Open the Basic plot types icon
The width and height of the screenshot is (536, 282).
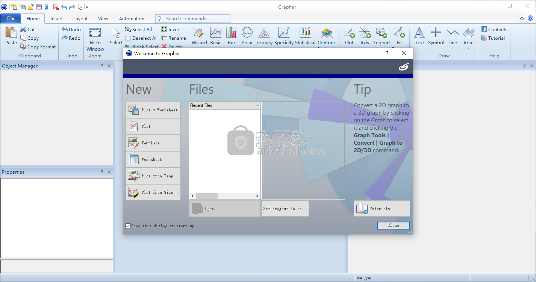pyautogui.click(x=216, y=33)
